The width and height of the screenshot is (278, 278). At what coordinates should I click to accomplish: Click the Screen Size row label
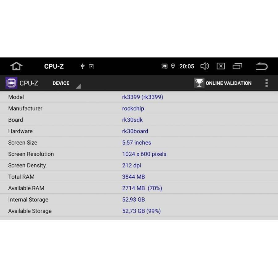coord(23,142)
